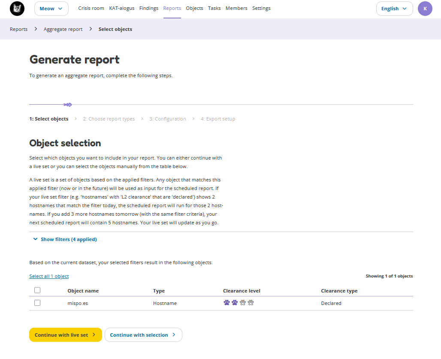The width and height of the screenshot is (441, 359).
Task: Go to Reports breadcrumb link
Action: (x=18, y=29)
